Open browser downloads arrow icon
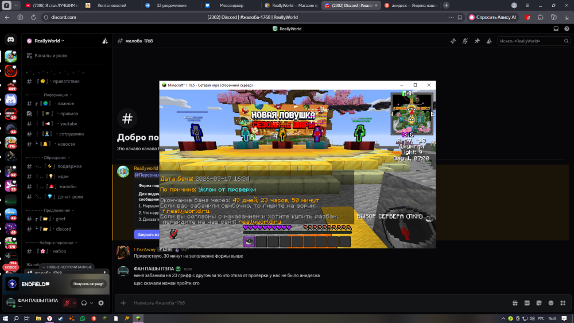This screenshot has width=574, height=323. pyautogui.click(x=567, y=17)
